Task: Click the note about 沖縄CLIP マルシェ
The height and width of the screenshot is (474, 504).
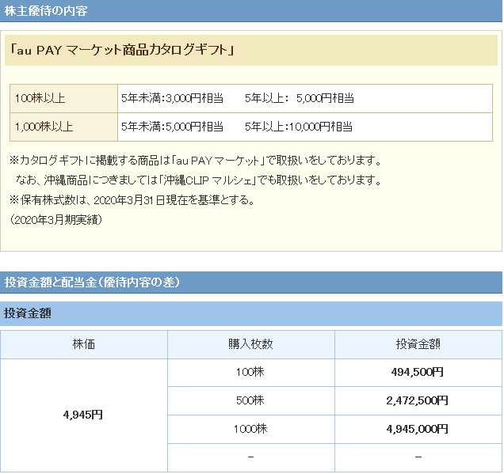Action: [199, 180]
